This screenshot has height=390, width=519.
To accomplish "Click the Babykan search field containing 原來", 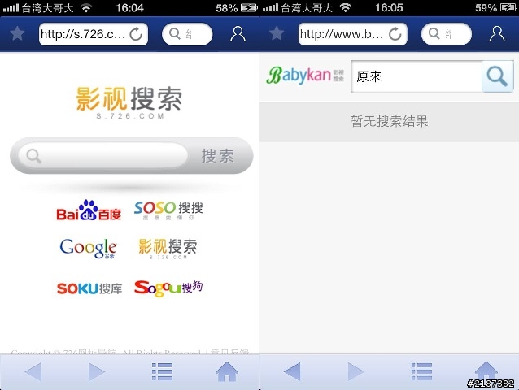I will (x=417, y=76).
